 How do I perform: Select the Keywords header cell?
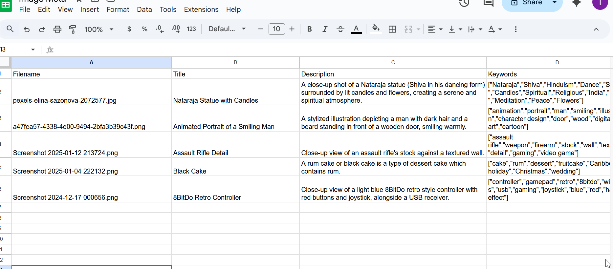pos(548,74)
